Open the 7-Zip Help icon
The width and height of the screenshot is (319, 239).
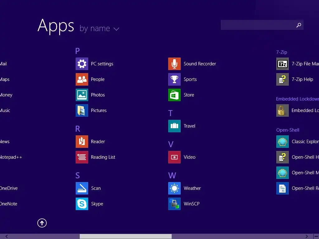(282, 79)
